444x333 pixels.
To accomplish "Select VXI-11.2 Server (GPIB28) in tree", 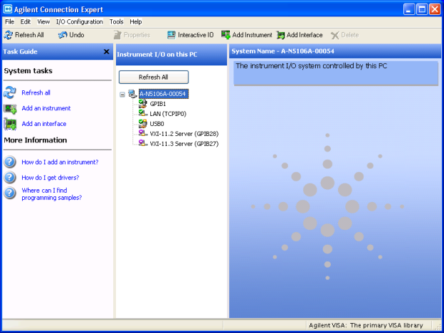I will pos(184,134).
